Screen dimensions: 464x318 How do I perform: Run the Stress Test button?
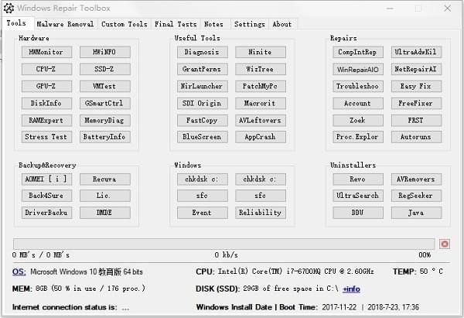tap(47, 137)
